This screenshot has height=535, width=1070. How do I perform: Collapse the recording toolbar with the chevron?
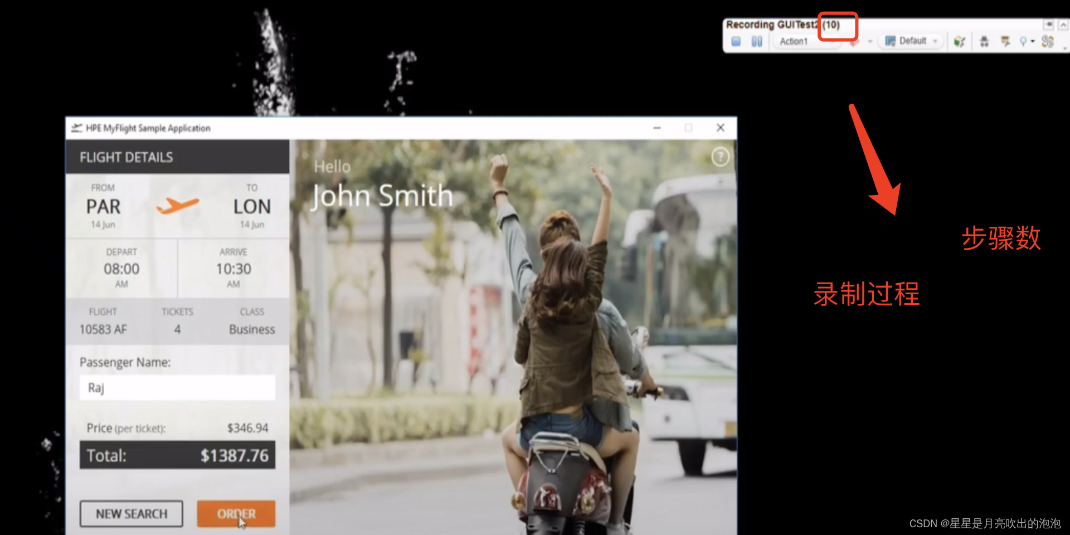pyautogui.click(x=1063, y=25)
